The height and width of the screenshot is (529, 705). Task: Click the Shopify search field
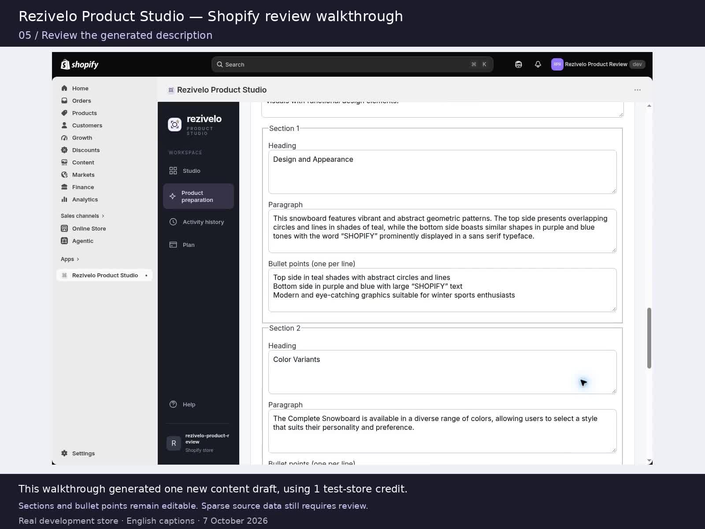pos(352,64)
